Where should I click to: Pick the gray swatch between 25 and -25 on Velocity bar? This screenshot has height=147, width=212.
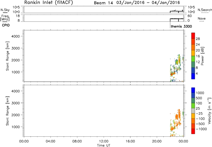(193, 111)
